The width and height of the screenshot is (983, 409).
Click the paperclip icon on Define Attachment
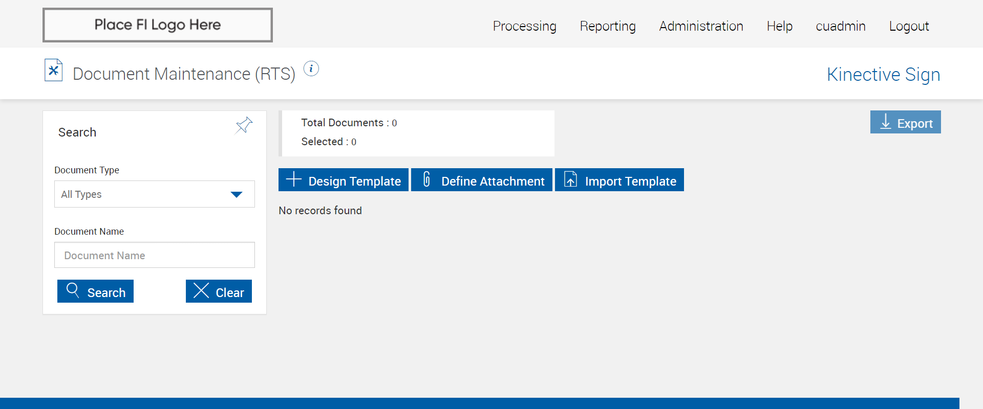pyautogui.click(x=426, y=179)
